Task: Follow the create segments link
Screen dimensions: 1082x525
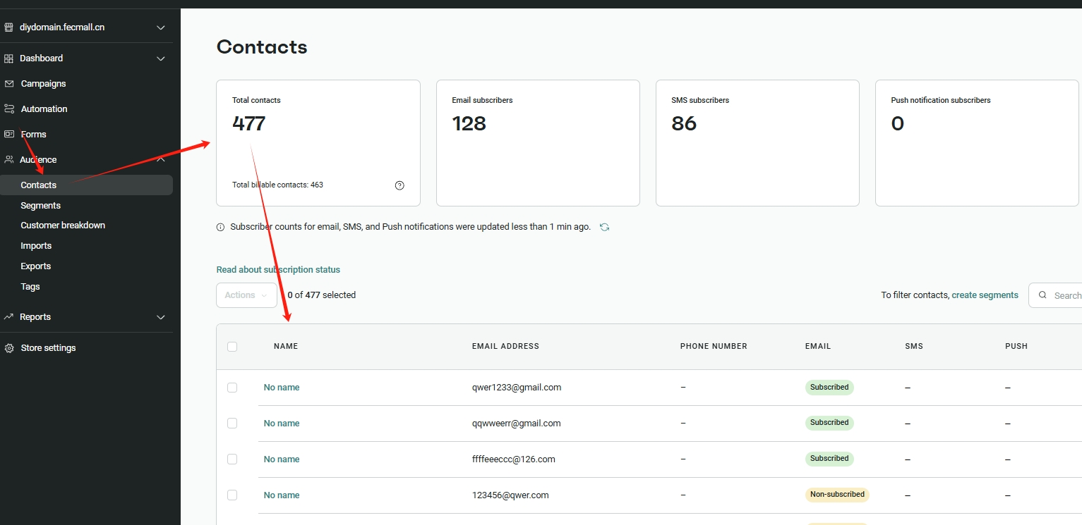Action: [x=985, y=295]
